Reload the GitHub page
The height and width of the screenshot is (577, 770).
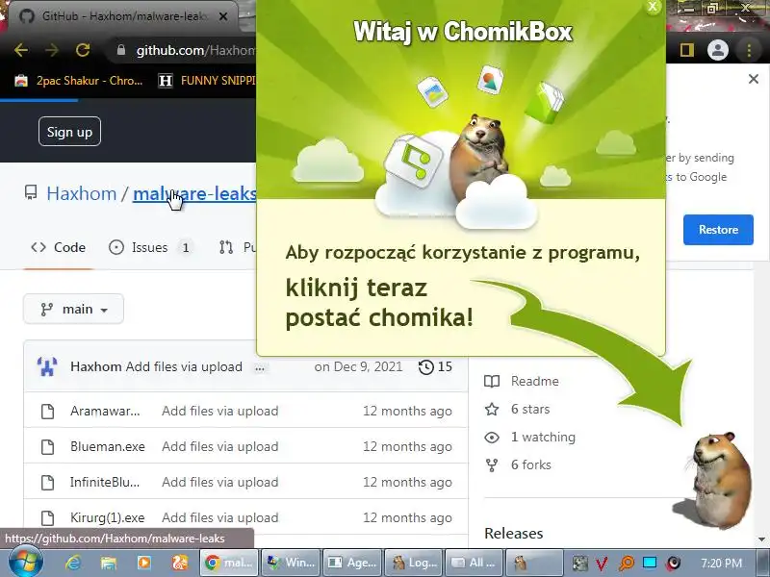pyautogui.click(x=83, y=50)
